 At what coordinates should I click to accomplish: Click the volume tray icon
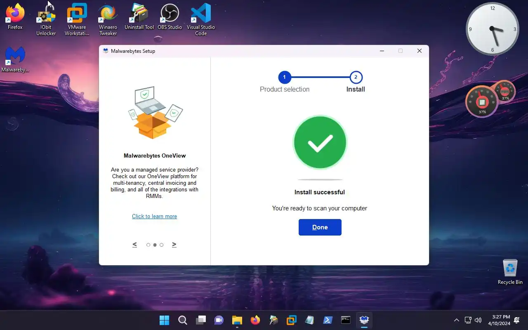478,320
